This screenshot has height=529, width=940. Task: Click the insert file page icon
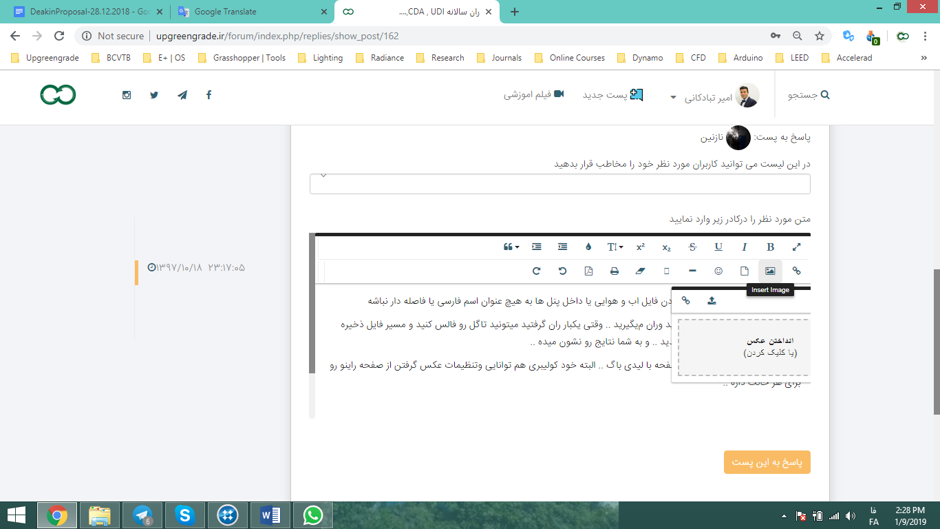click(745, 271)
